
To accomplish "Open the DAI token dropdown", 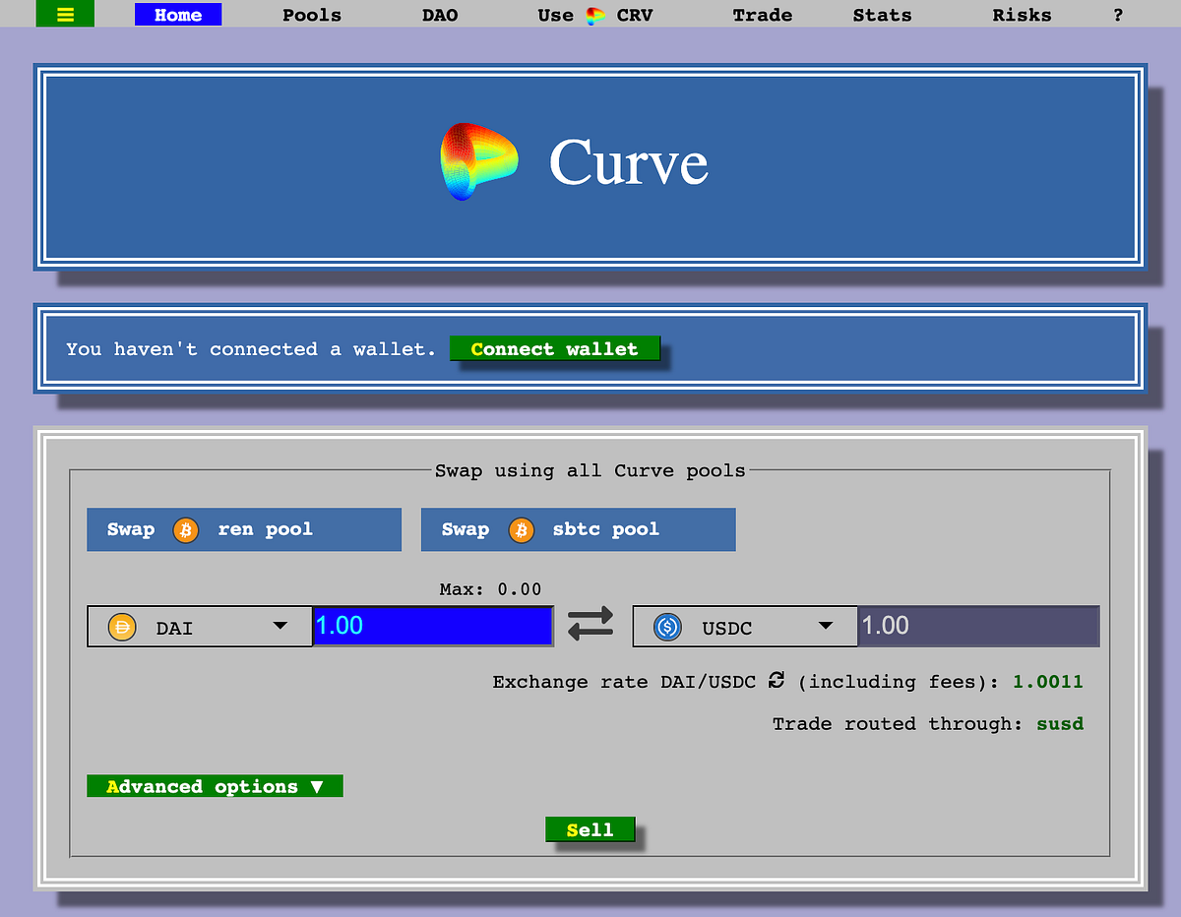I will click(x=281, y=626).
